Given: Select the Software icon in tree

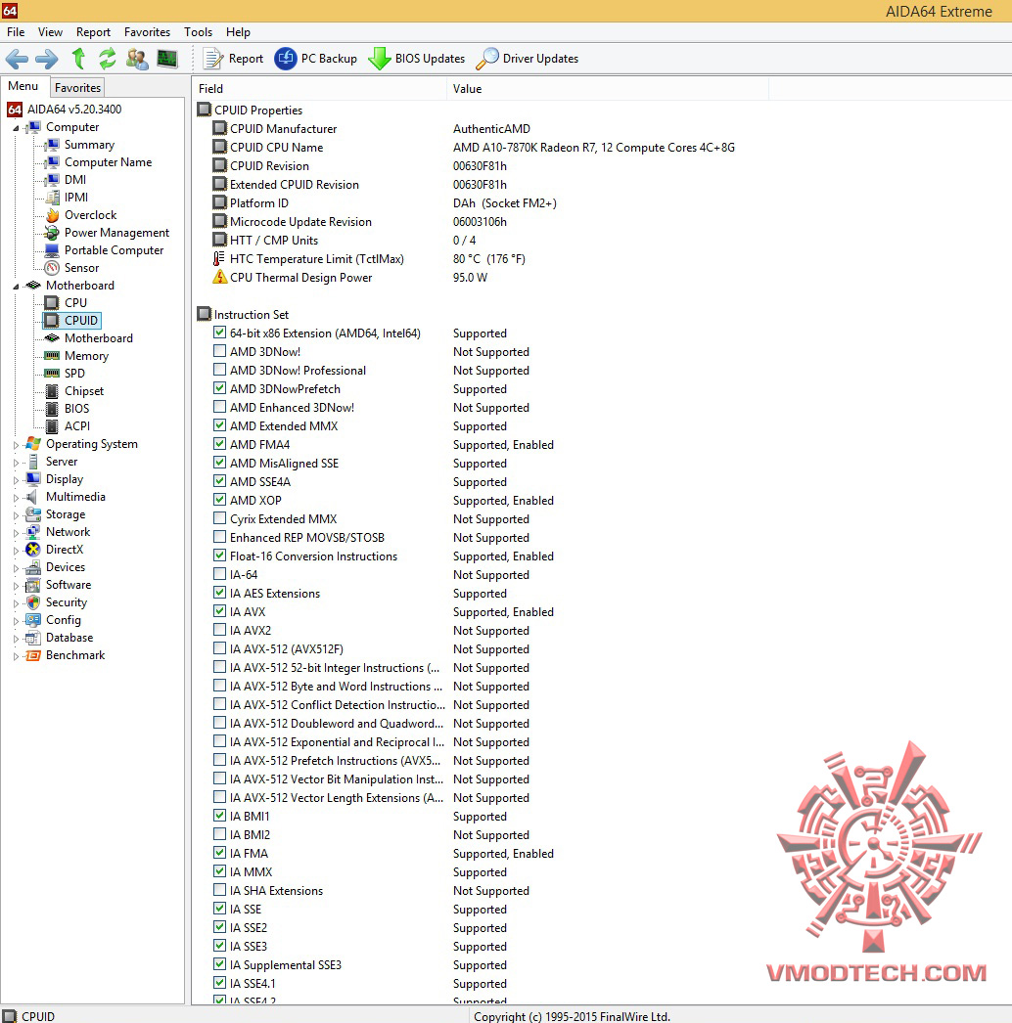Looking at the screenshot, I should pos(32,585).
